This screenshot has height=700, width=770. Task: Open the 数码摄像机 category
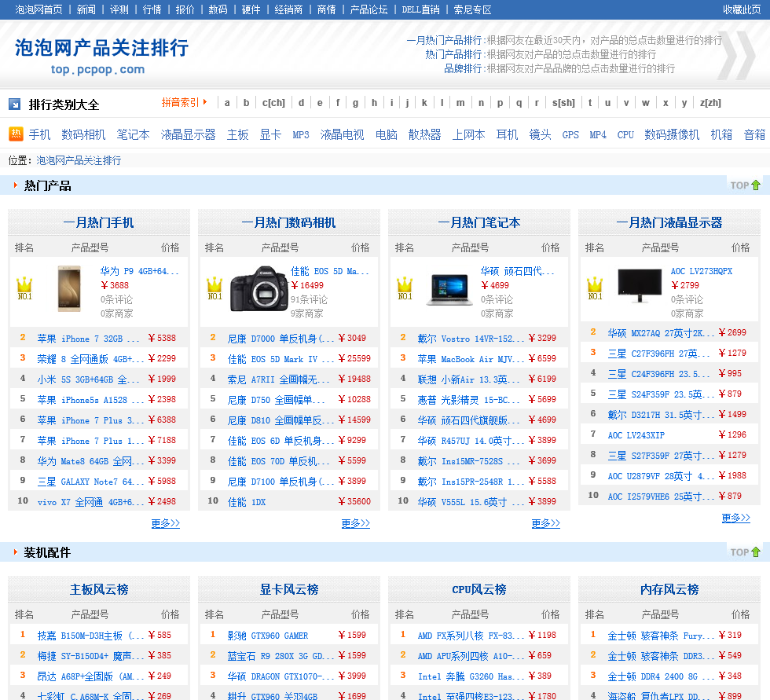pyautogui.click(x=672, y=134)
